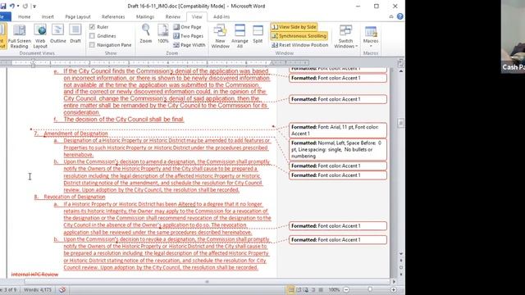Set zoom to 100% button
This screenshot has width=525, height=295.
(x=163, y=34)
